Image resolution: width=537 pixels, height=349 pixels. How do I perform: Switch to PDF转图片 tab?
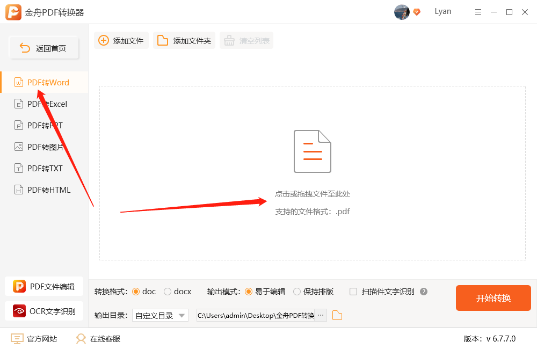(44, 147)
